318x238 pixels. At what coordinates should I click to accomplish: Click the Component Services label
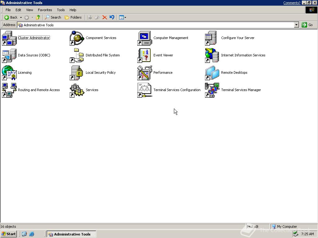pyautogui.click(x=101, y=38)
